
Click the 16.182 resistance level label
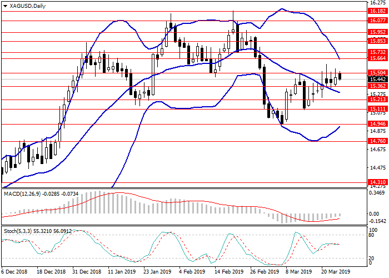coord(377,11)
